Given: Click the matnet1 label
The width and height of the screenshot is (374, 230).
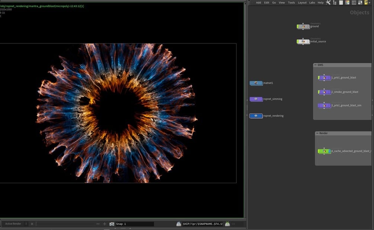Looking at the screenshot, I should [x=268, y=83].
